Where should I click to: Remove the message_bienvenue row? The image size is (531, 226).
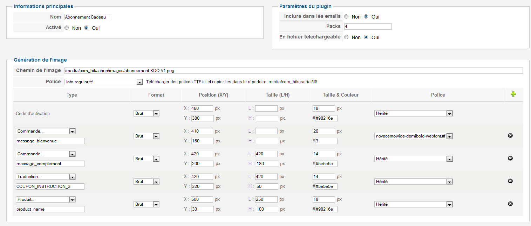pos(510,135)
